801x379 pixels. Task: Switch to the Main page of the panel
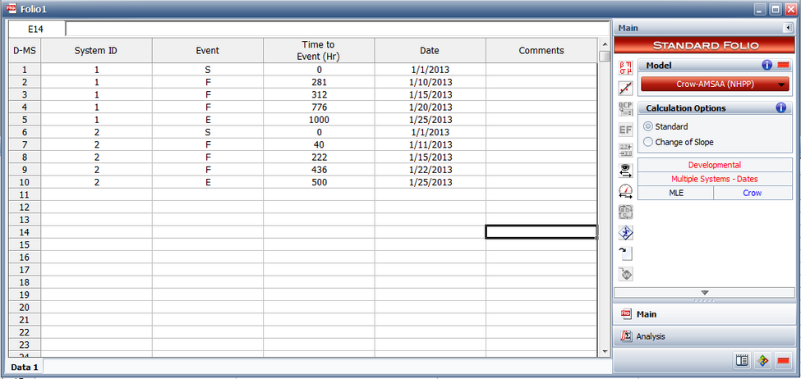tap(704, 314)
